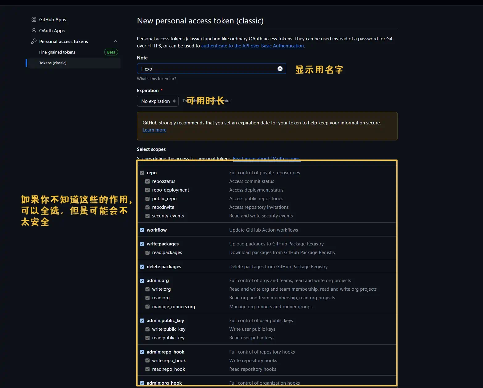Click the key icon beside Personal access tokens
This screenshot has height=388, width=483.
(x=34, y=41)
